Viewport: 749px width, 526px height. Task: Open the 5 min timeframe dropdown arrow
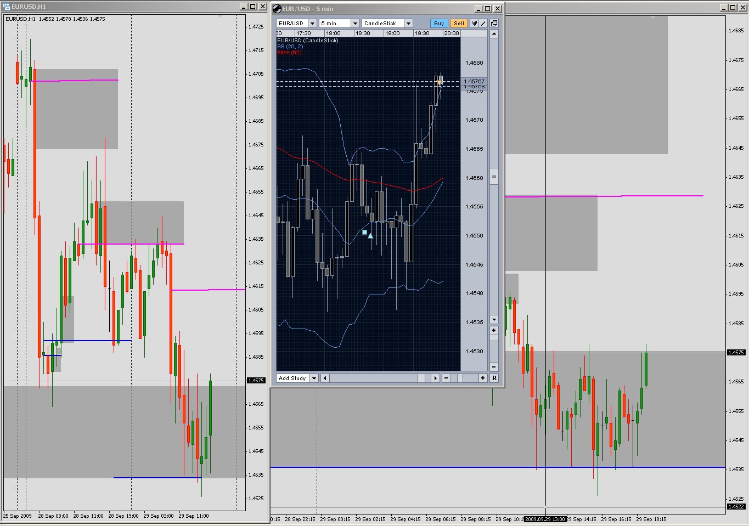pos(355,23)
